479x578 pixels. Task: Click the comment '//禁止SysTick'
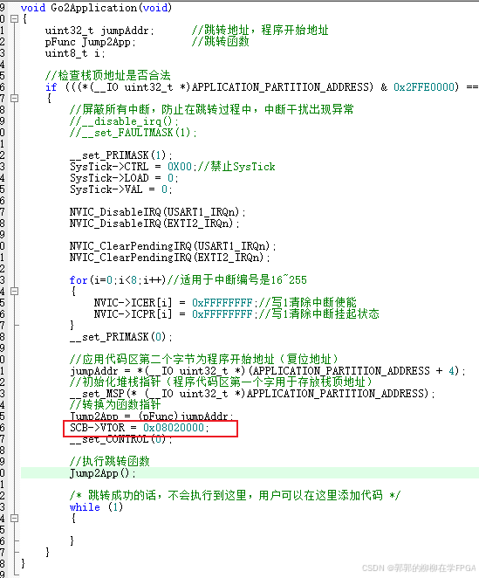pos(236,167)
